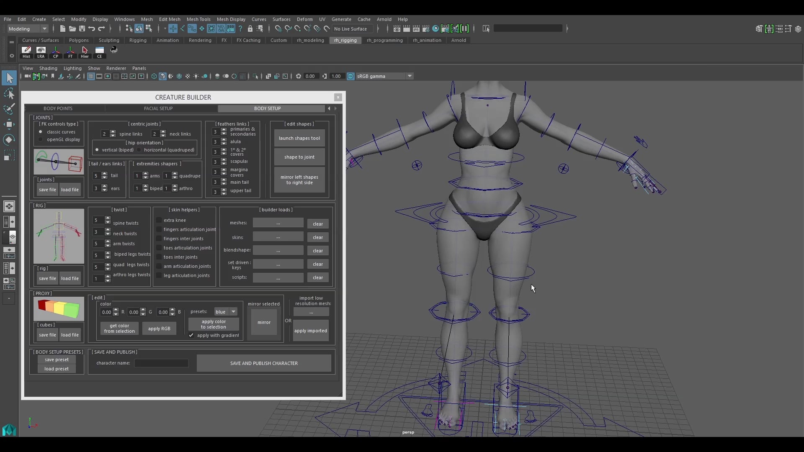Enable the extra knee checkbox
This screenshot has height=452, width=804.
point(159,220)
